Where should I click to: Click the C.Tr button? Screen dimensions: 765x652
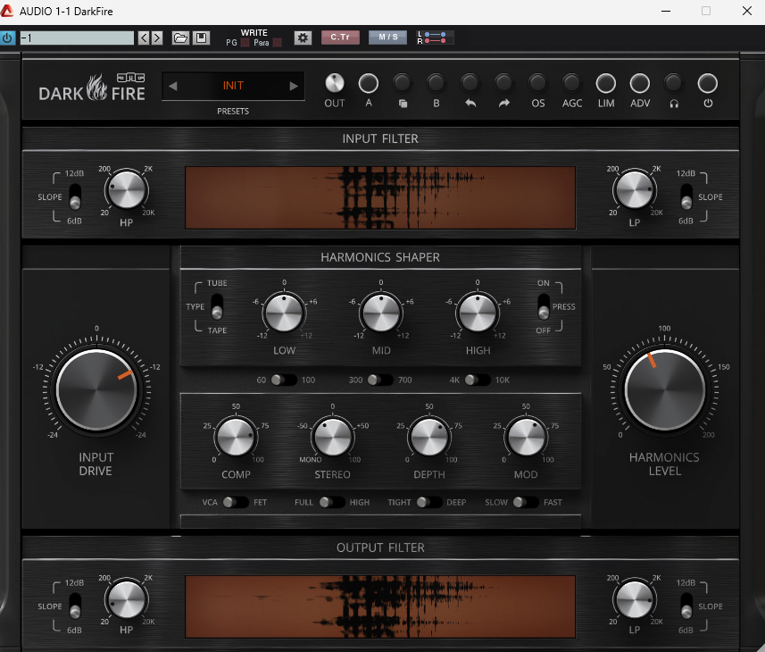pyautogui.click(x=340, y=38)
